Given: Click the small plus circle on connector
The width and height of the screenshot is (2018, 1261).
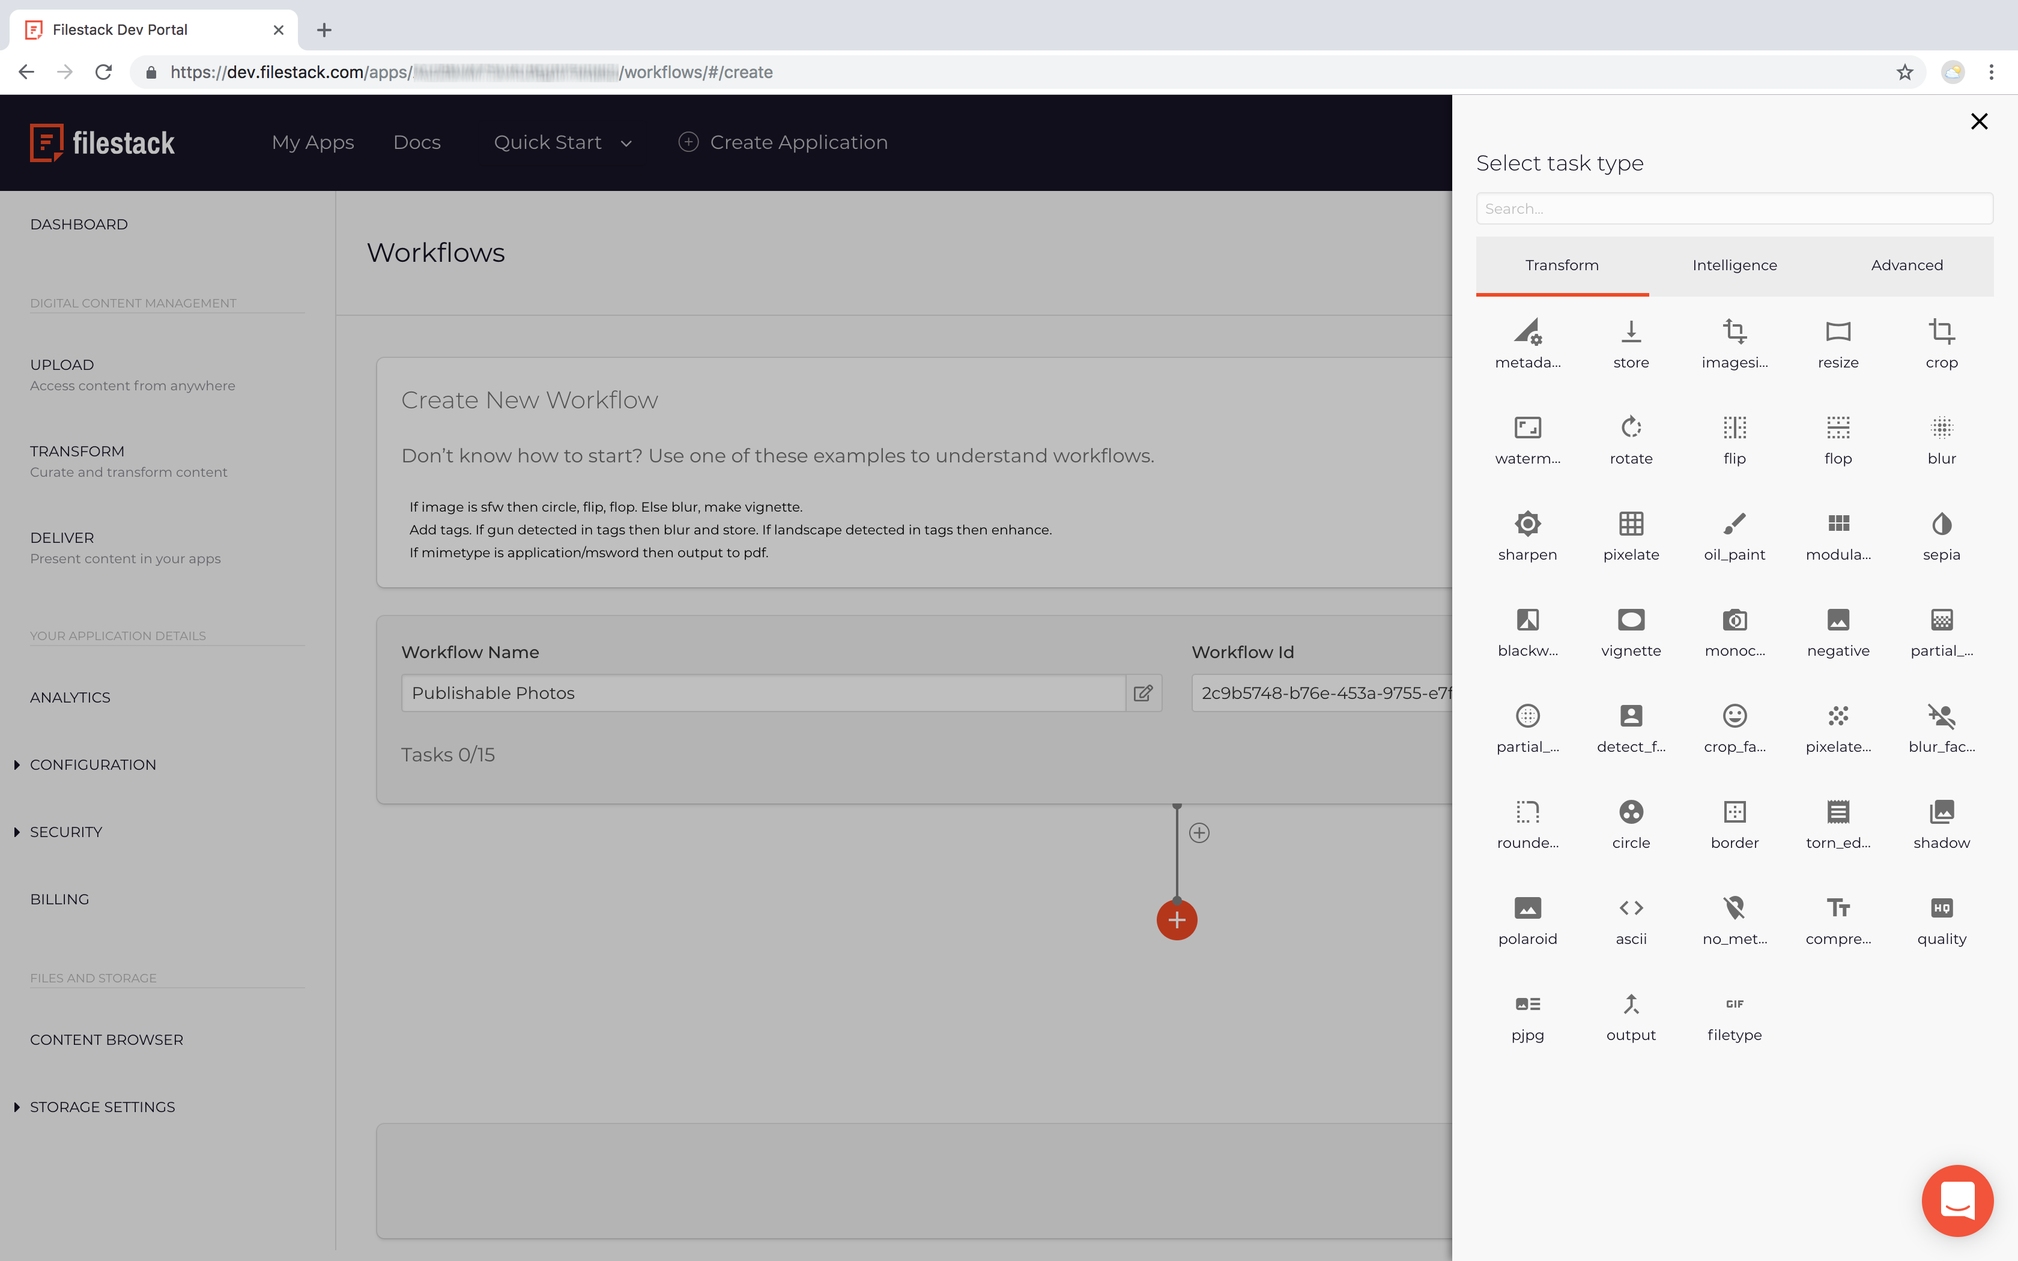Looking at the screenshot, I should [1199, 833].
